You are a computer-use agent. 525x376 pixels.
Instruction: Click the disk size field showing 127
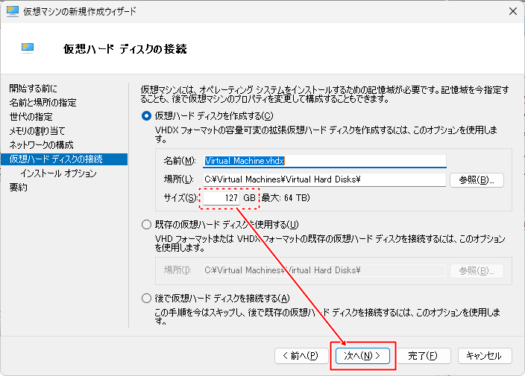(x=221, y=198)
